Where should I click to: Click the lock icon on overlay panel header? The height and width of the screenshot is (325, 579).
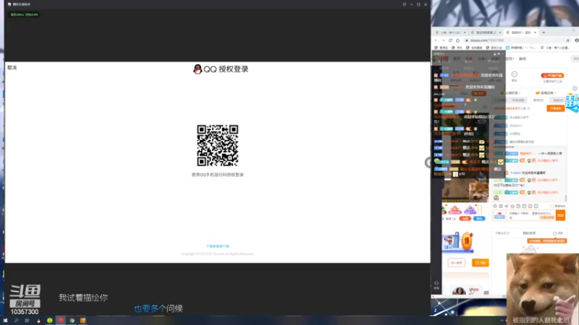pyautogui.click(x=495, y=53)
